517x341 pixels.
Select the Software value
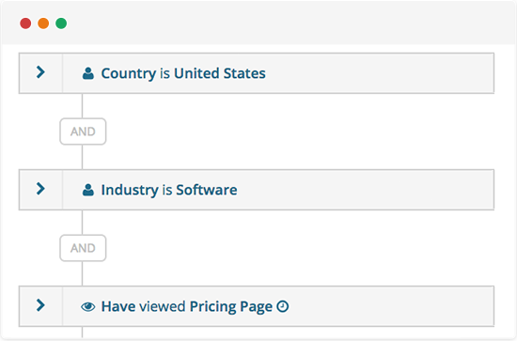click(x=207, y=190)
